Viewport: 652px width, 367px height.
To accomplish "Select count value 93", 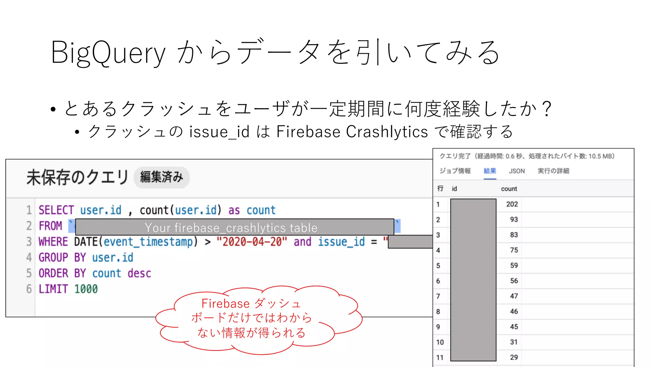I will 514,219.
